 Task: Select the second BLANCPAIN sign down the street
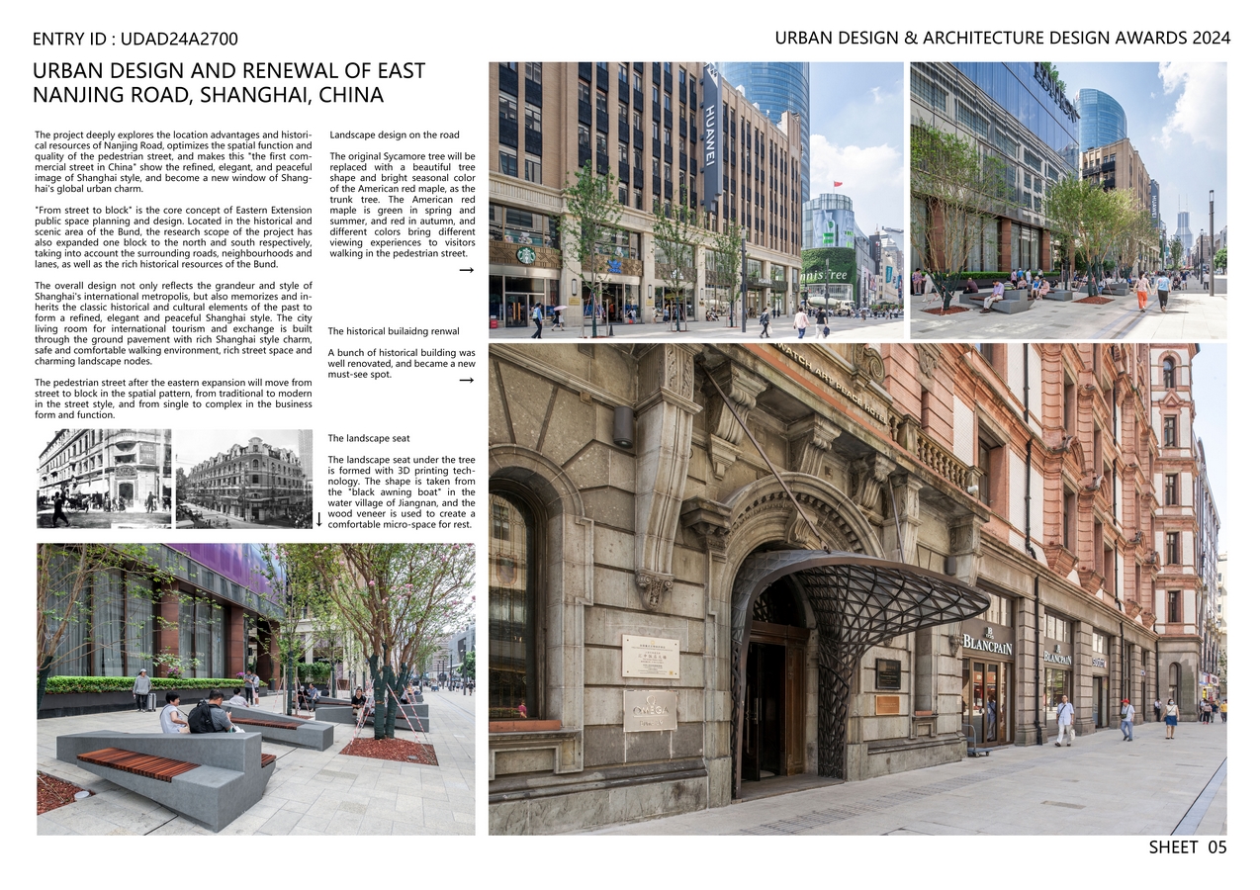pos(1058,656)
